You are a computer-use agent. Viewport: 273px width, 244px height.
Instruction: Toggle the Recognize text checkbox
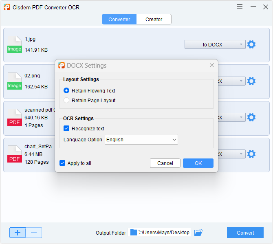[x=66, y=128]
